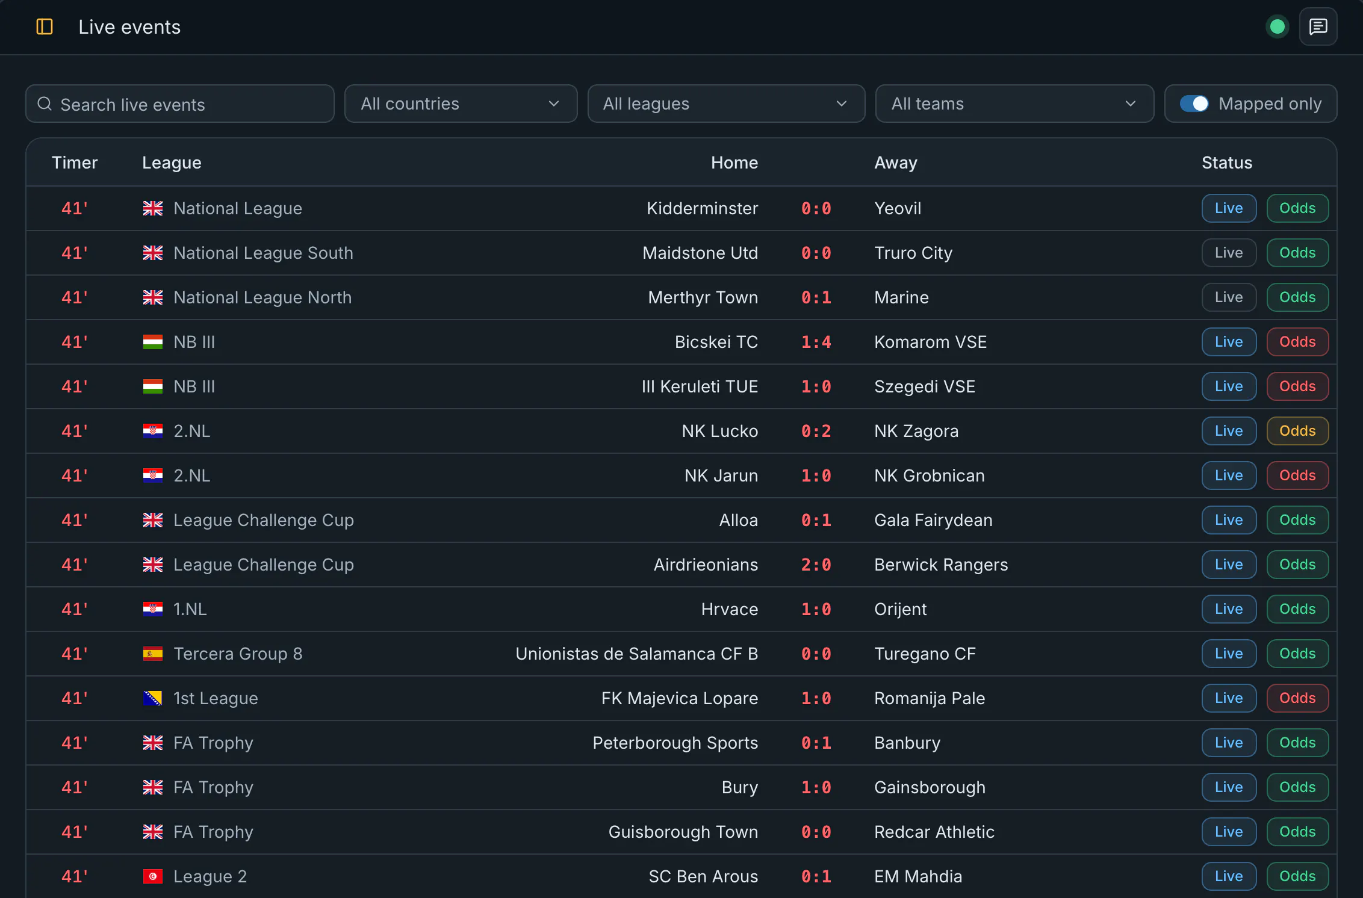Open the All teams dropdown
Image resolution: width=1363 pixels, height=898 pixels.
click(1014, 104)
